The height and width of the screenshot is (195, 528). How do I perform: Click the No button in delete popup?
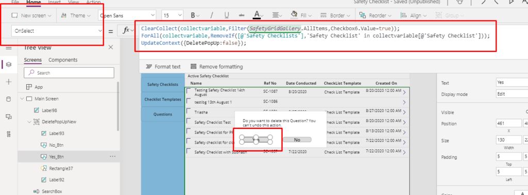297,140
